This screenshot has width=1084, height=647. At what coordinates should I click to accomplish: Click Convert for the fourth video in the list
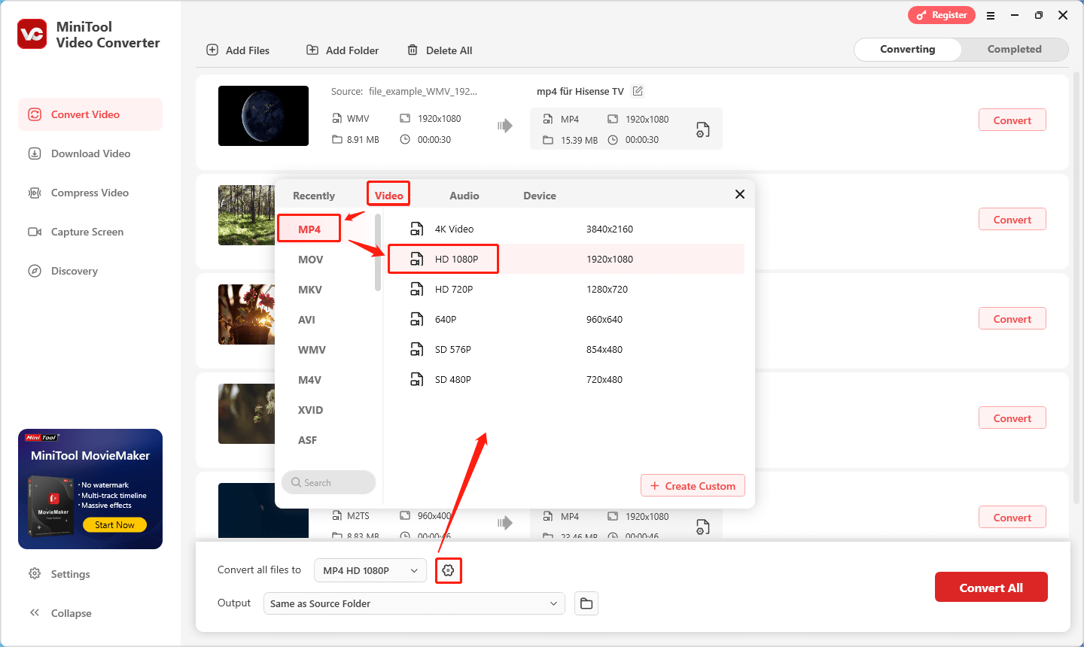tap(1012, 418)
